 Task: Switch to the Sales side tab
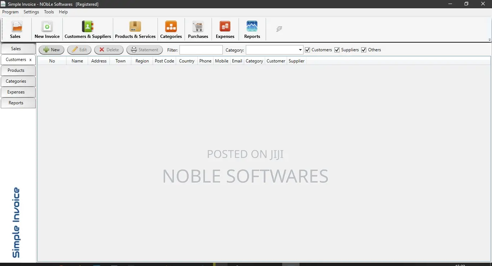[x=18, y=49]
